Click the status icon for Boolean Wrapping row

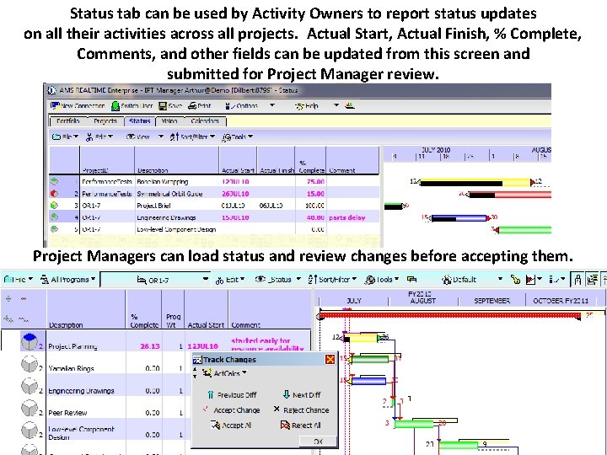click(x=54, y=181)
